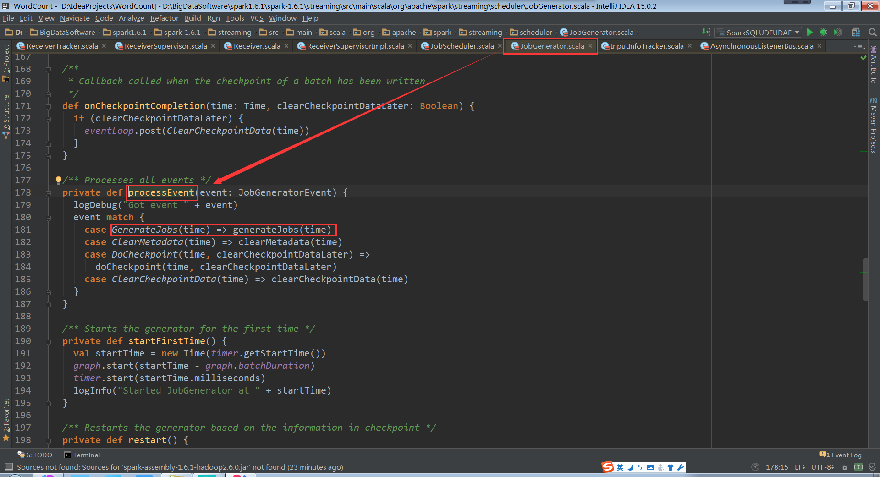
Task: Click the green [T] status bar icon
Action: pyautogui.click(x=858, y=467)
